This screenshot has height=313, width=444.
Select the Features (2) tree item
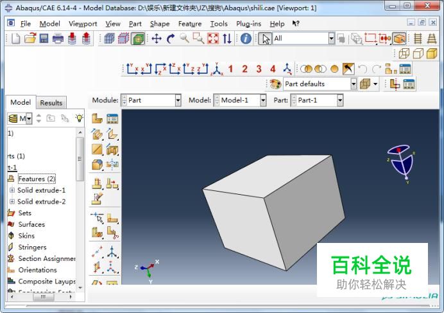click(37, 179)
